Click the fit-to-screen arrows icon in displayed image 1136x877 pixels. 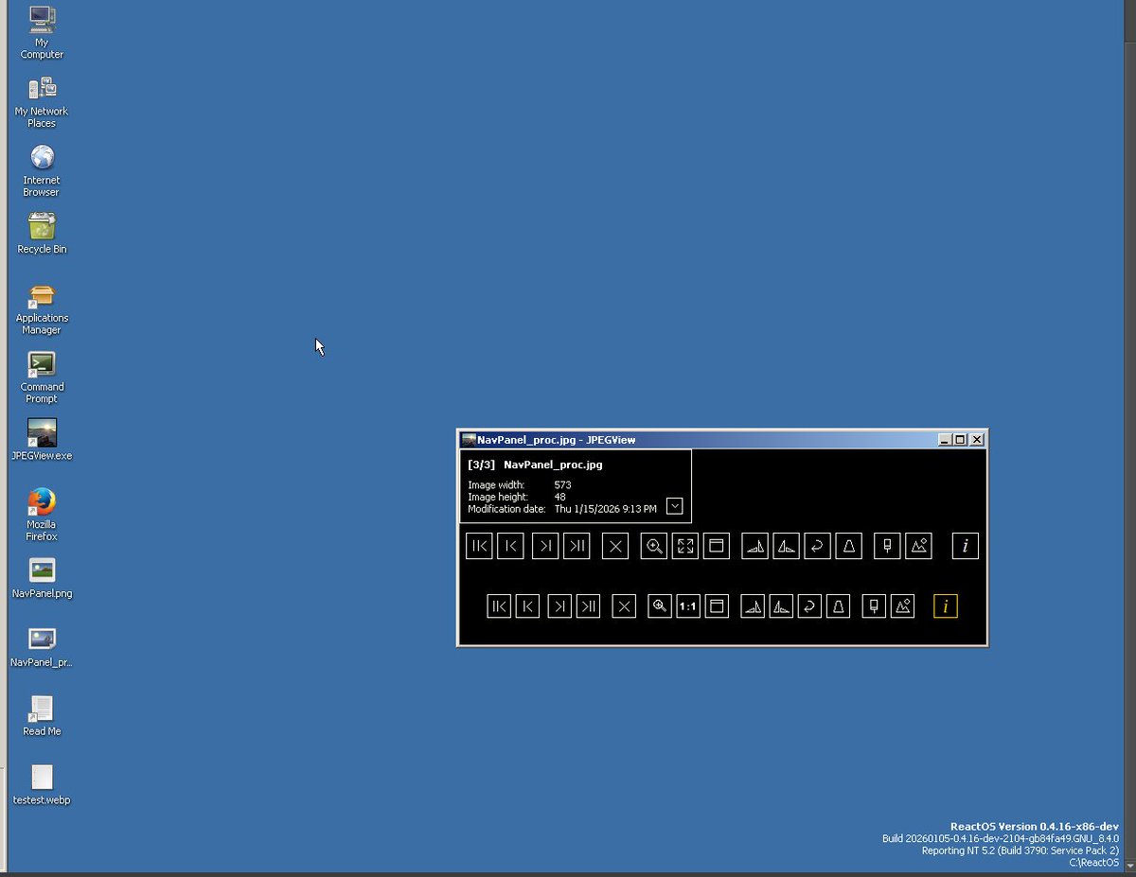[684, 546]
